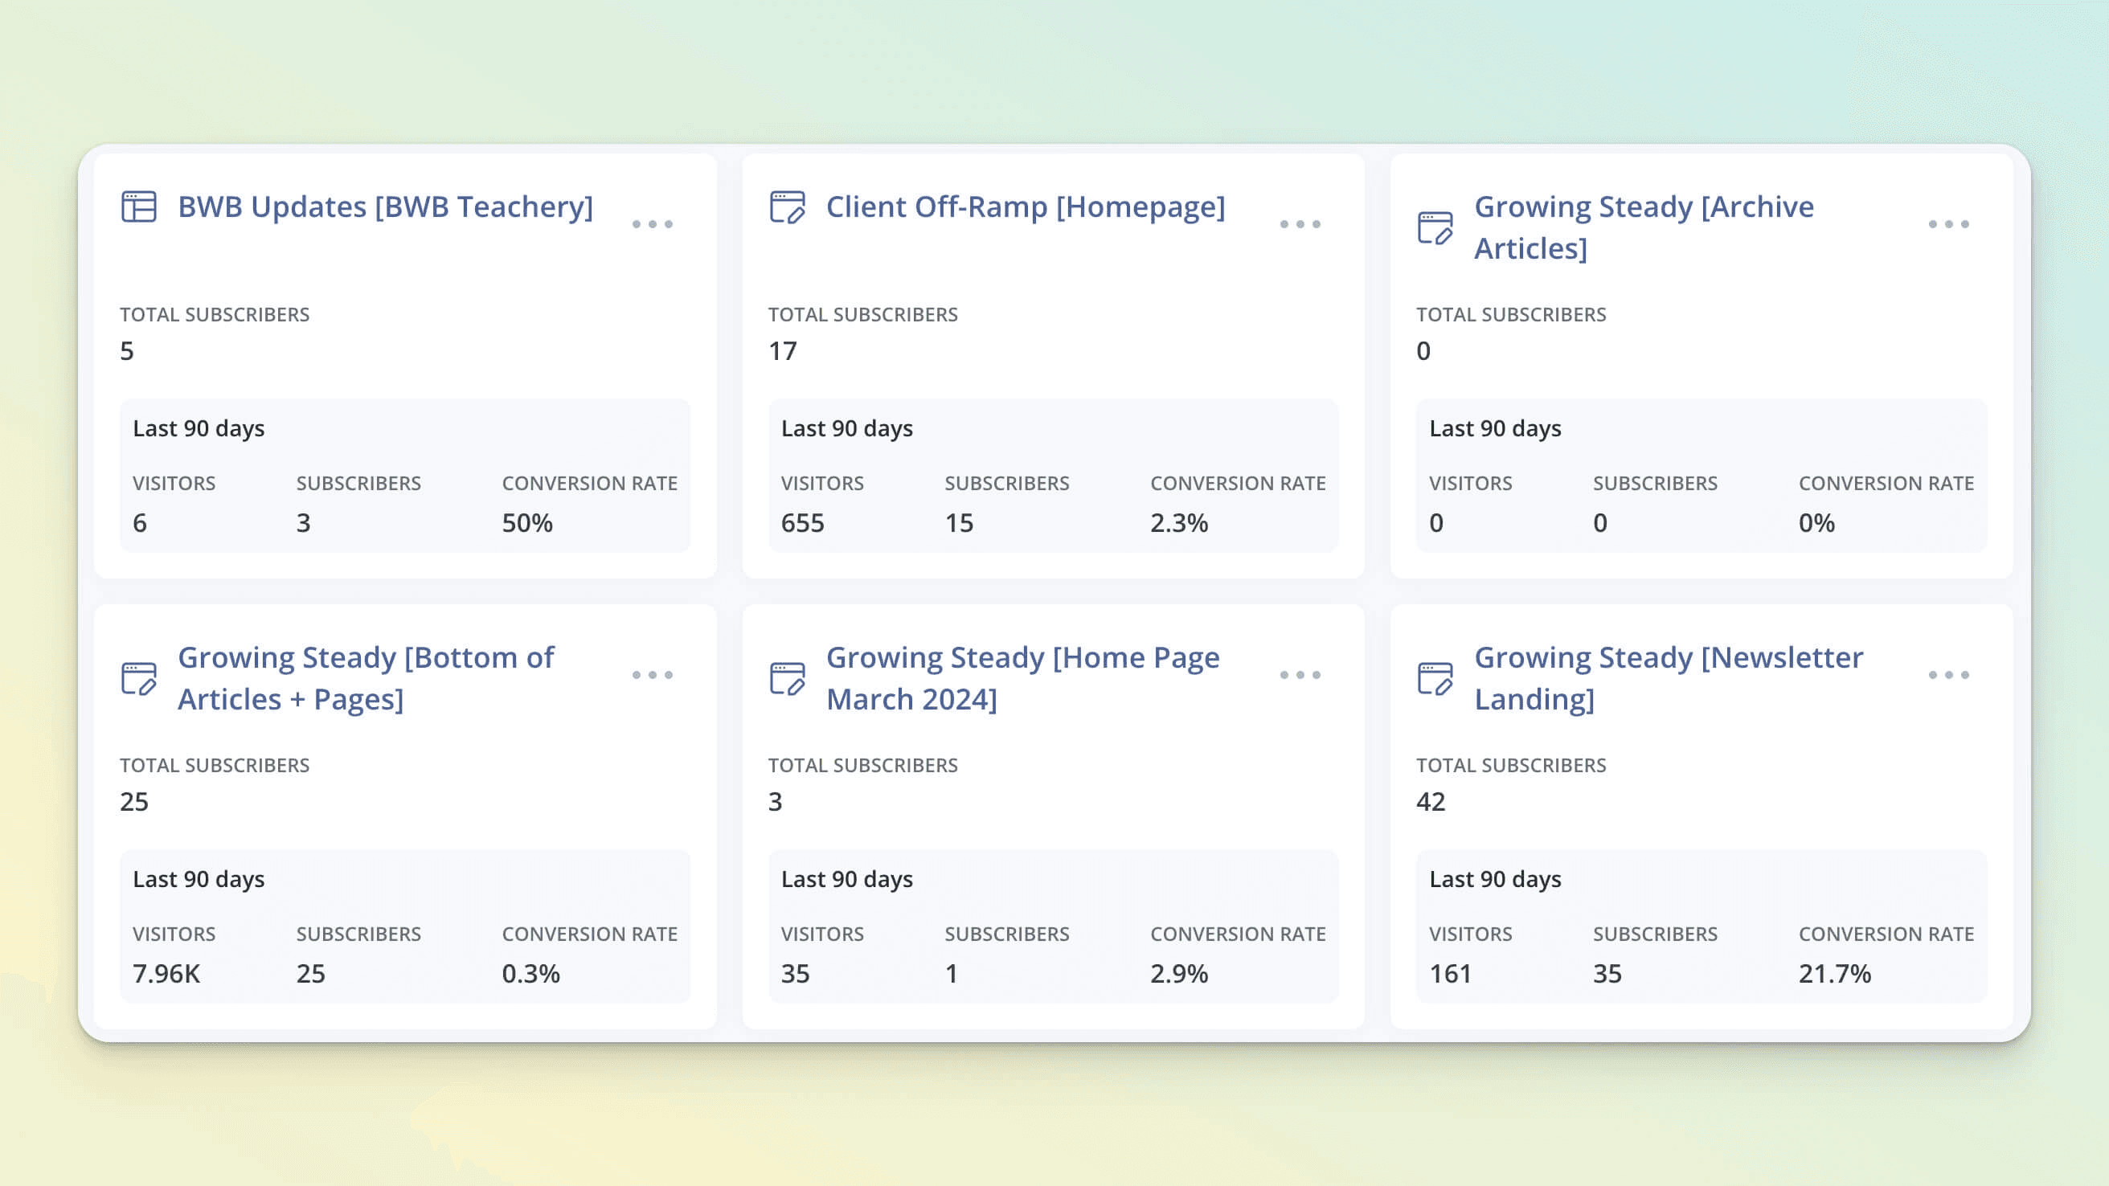2109x1186 pixels.
Task: Expand options for Newsletter Landing card
Action: (x=1947, y=674)
